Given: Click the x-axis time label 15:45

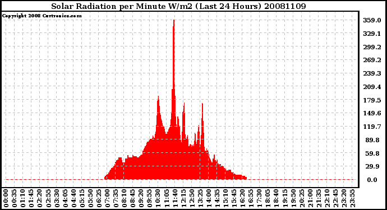Looking at the screenshot, I should [234, 198].
